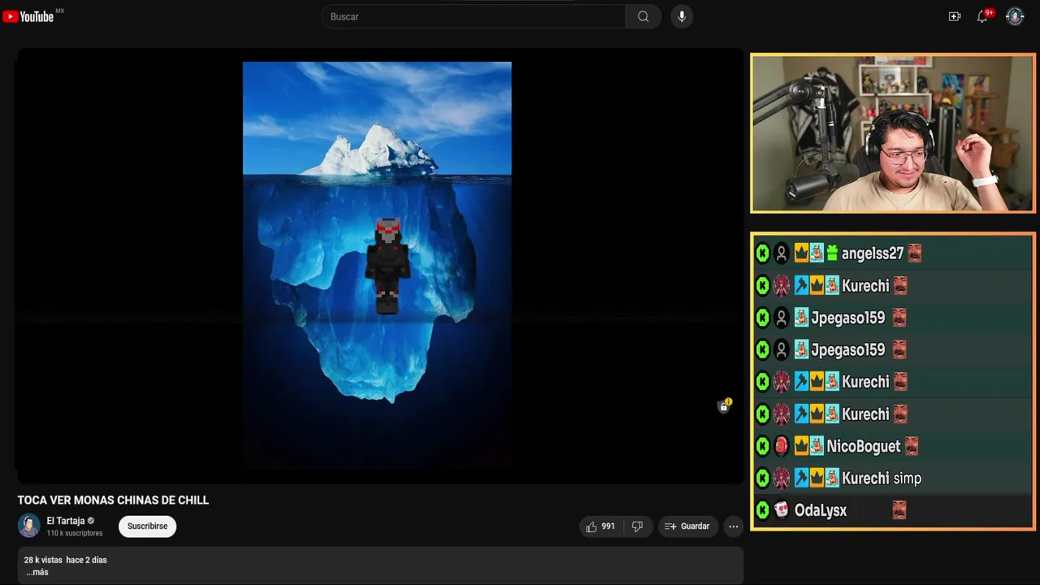Open the account avatar menu

point(1015,16)
